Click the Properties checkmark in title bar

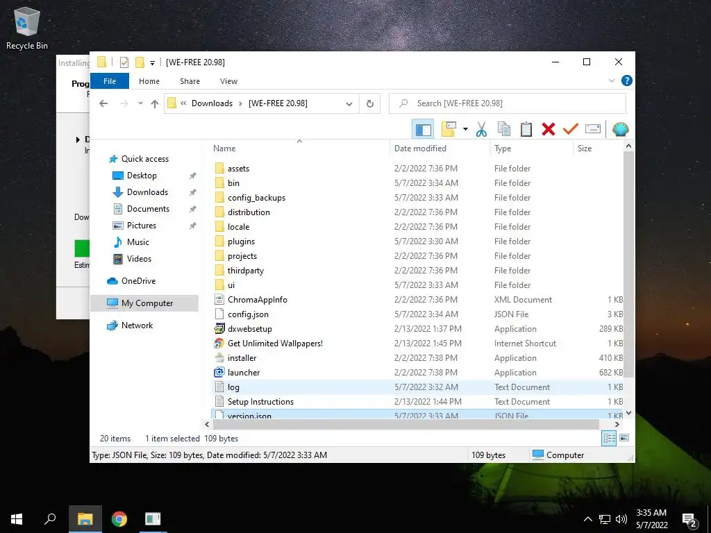pyautogui.click(x=124, y=62)
